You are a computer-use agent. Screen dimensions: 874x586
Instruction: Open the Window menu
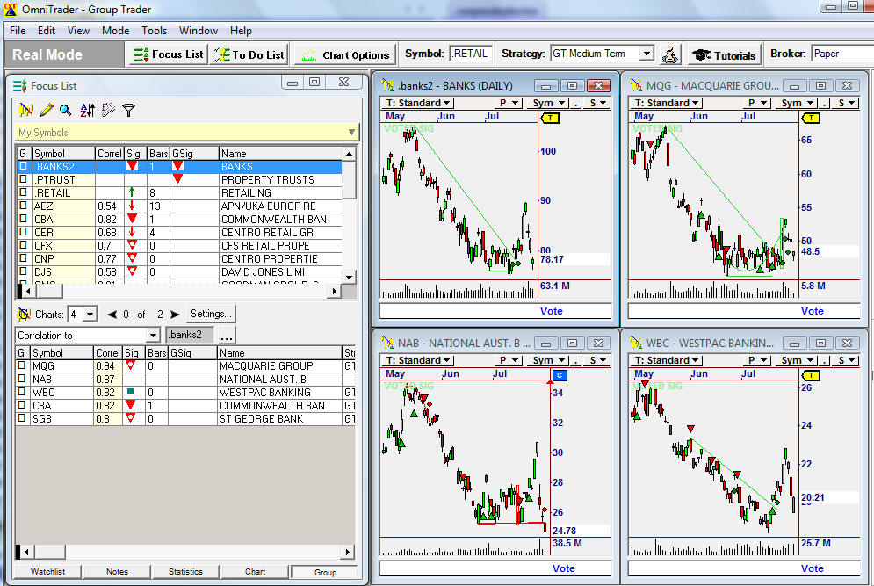(198, 31)
